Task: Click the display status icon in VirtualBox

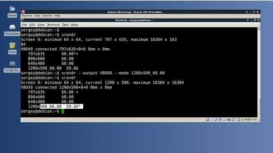Action: click(x=232, y=119)
